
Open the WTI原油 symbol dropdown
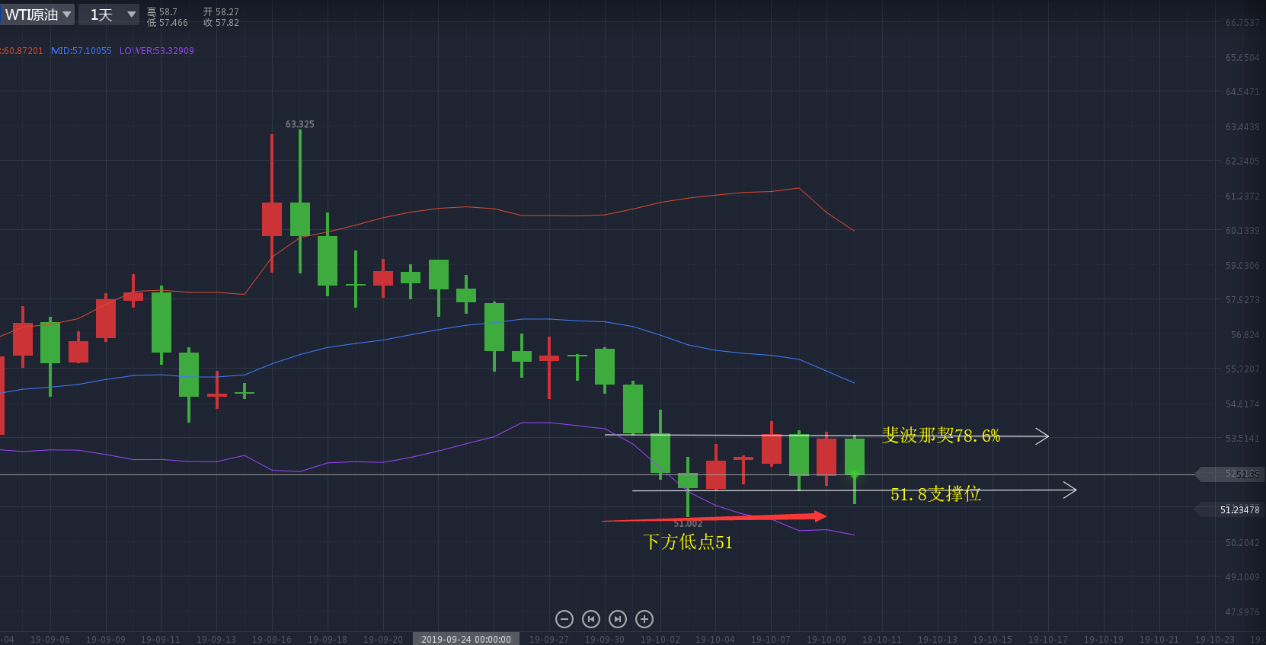pyautogui.click(x=37, y=14)
